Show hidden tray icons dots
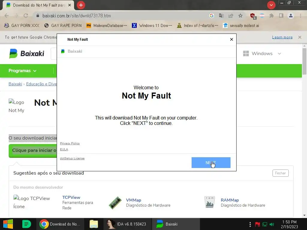The height and width of the screenshot is (230, 307). (250, 224)
